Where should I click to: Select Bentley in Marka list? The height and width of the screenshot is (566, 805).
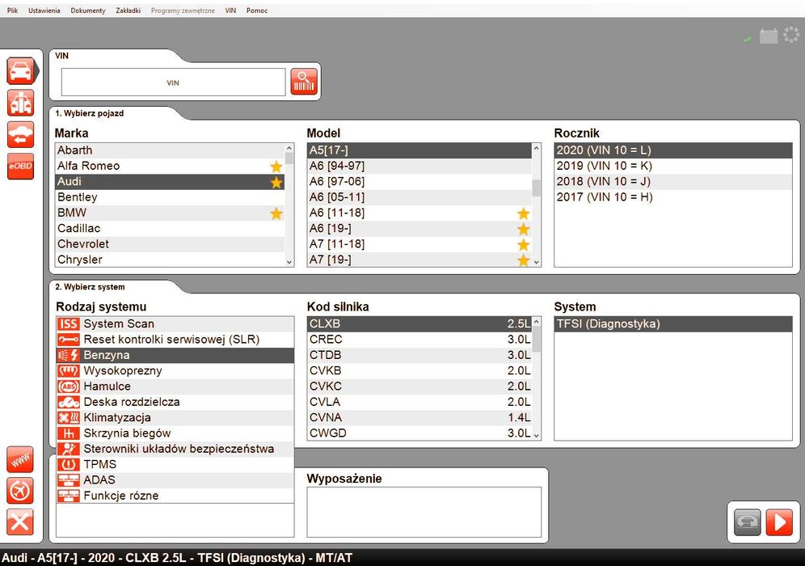[x=170, y=197]
